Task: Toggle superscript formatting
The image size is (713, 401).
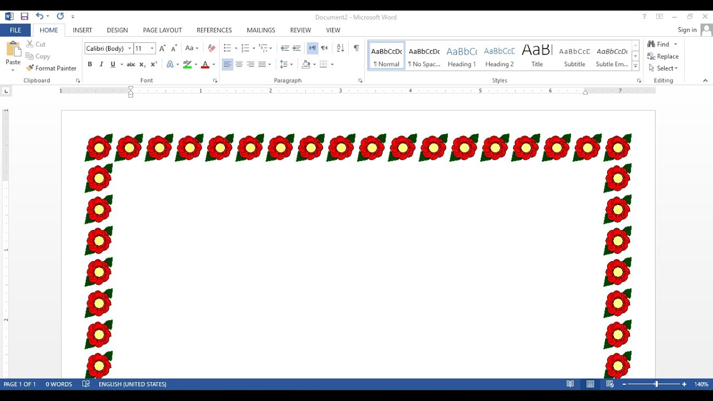Action: [154, 65]
